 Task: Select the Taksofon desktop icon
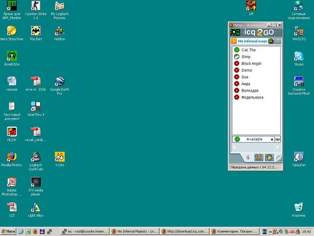coord(299,157)
